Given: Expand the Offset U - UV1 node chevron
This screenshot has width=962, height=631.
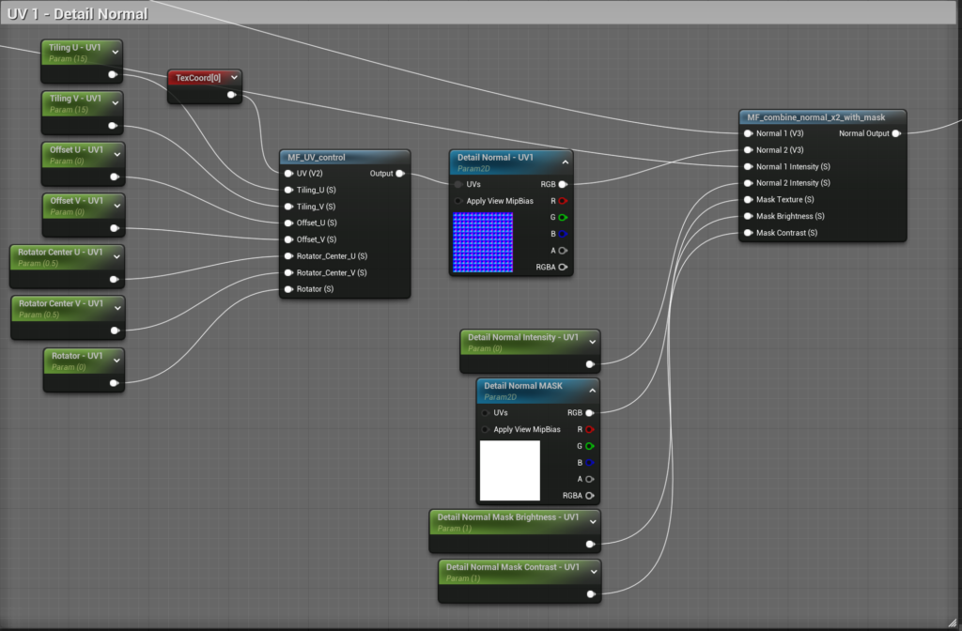Looking at the screenshot, I should [117, 155].
